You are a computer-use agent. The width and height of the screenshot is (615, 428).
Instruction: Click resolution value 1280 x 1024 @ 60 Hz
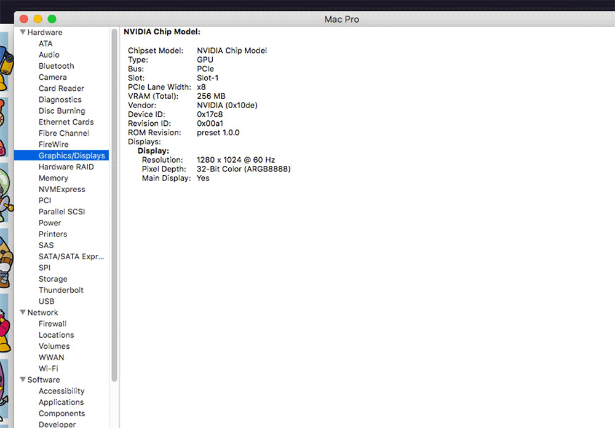(x=236, y=160)
